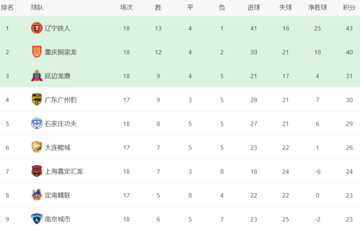This screenshot has height=231, width=360.
Task: Click the 重庆铜梁龙 team crest
Action: point(37,52)
